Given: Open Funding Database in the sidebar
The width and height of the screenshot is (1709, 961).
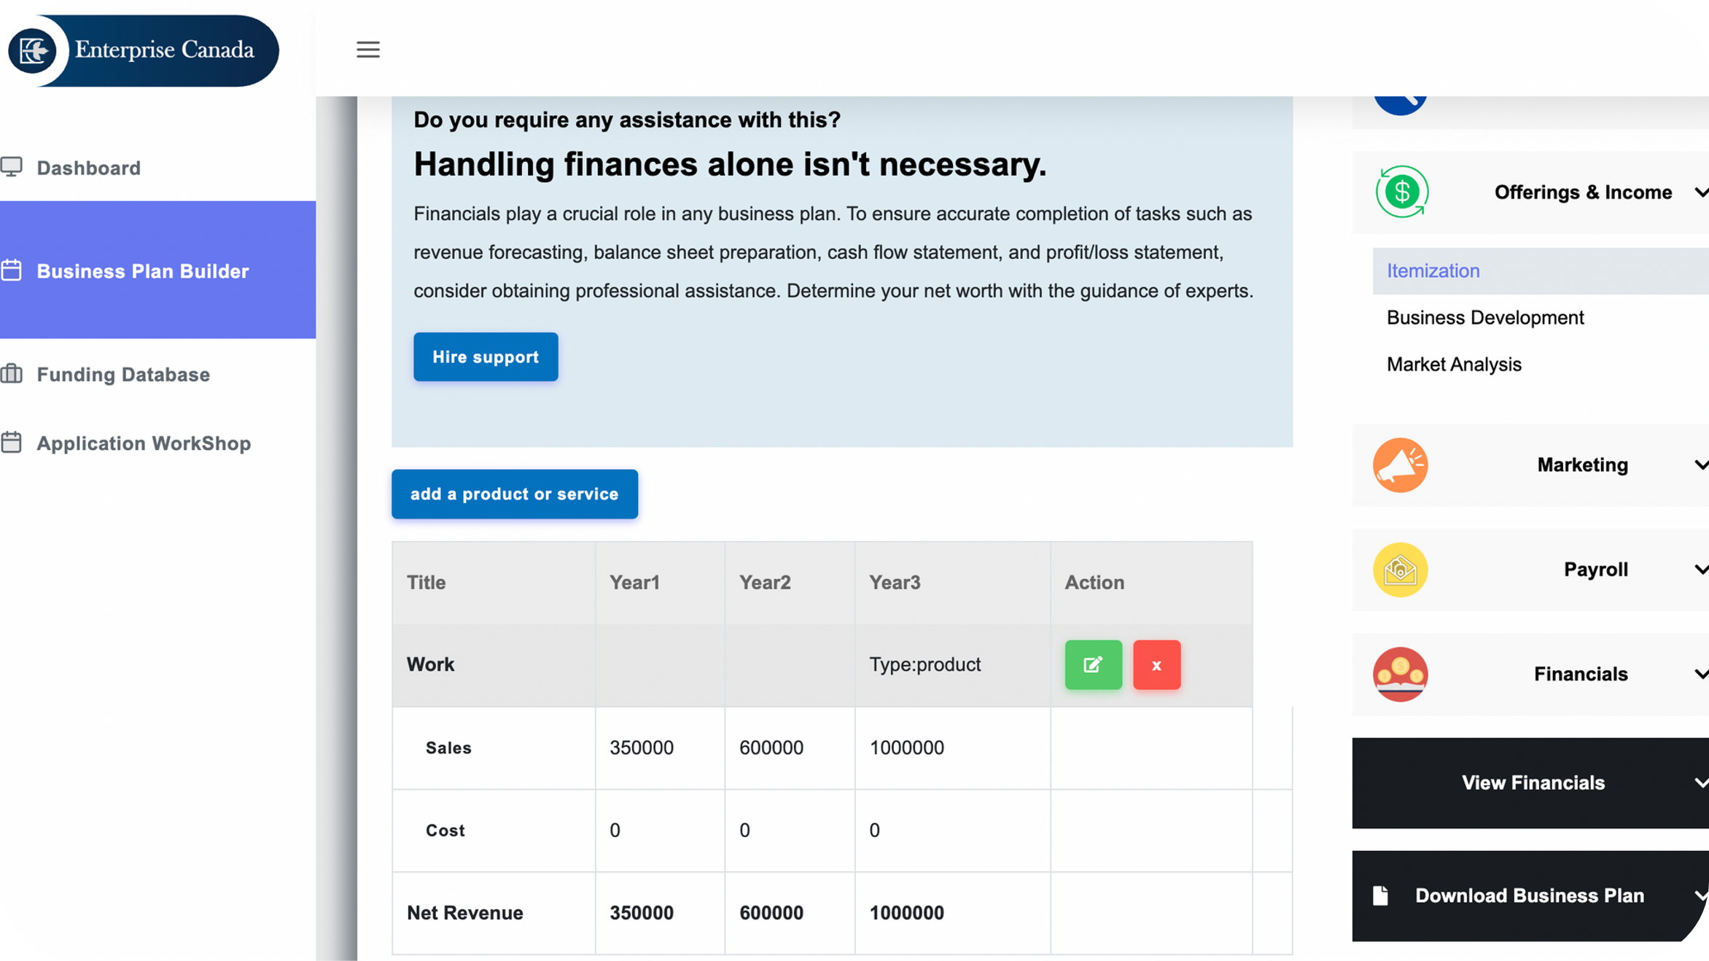Looking at the screenshot, I should coord(123,375).
